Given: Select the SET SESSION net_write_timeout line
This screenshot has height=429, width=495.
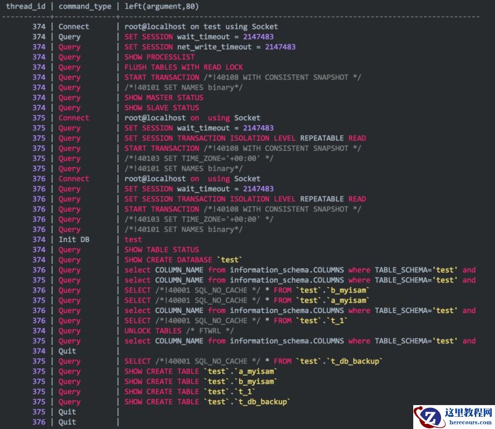Looking at the screenshot, I should 210,47.
